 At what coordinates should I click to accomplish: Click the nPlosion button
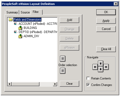pyautogui.click(x=69, y=47)
